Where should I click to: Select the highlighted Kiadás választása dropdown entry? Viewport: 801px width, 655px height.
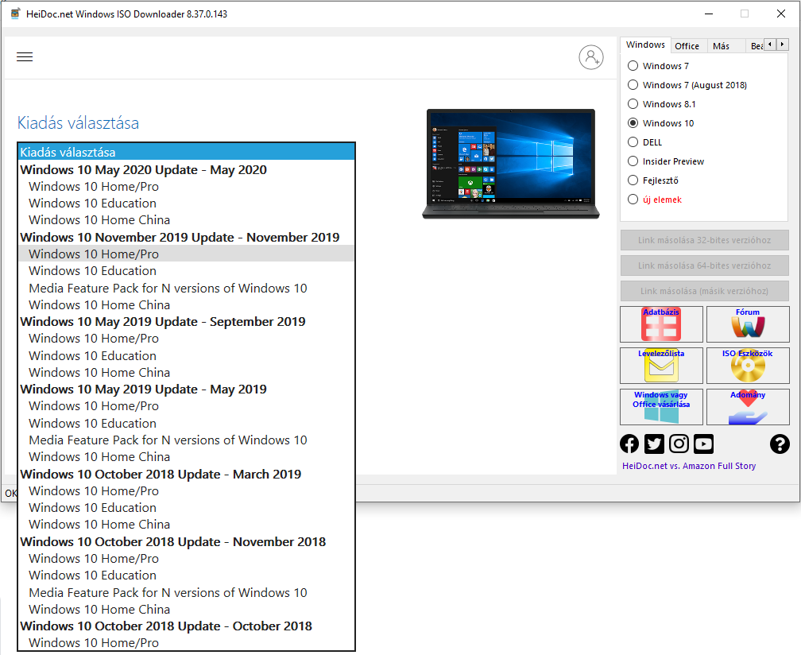(187, 153)
